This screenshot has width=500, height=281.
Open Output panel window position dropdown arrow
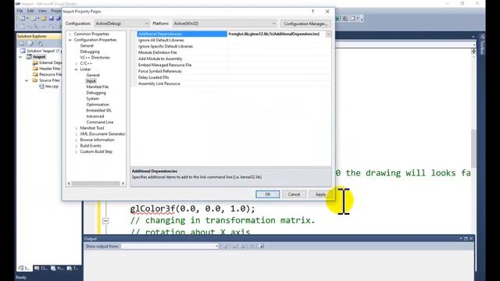461,239
